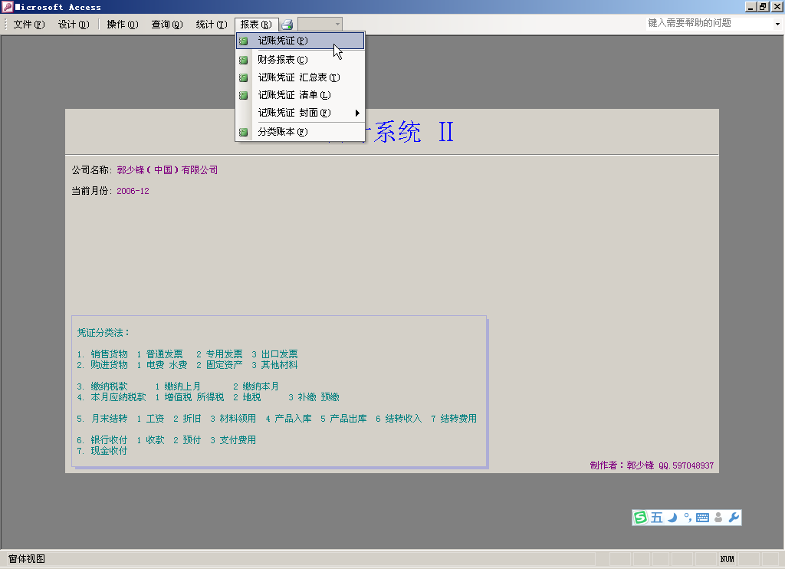Click the printer icon in the toolbar
Screen dimensions: 785x569
click(x=287, y=25)
